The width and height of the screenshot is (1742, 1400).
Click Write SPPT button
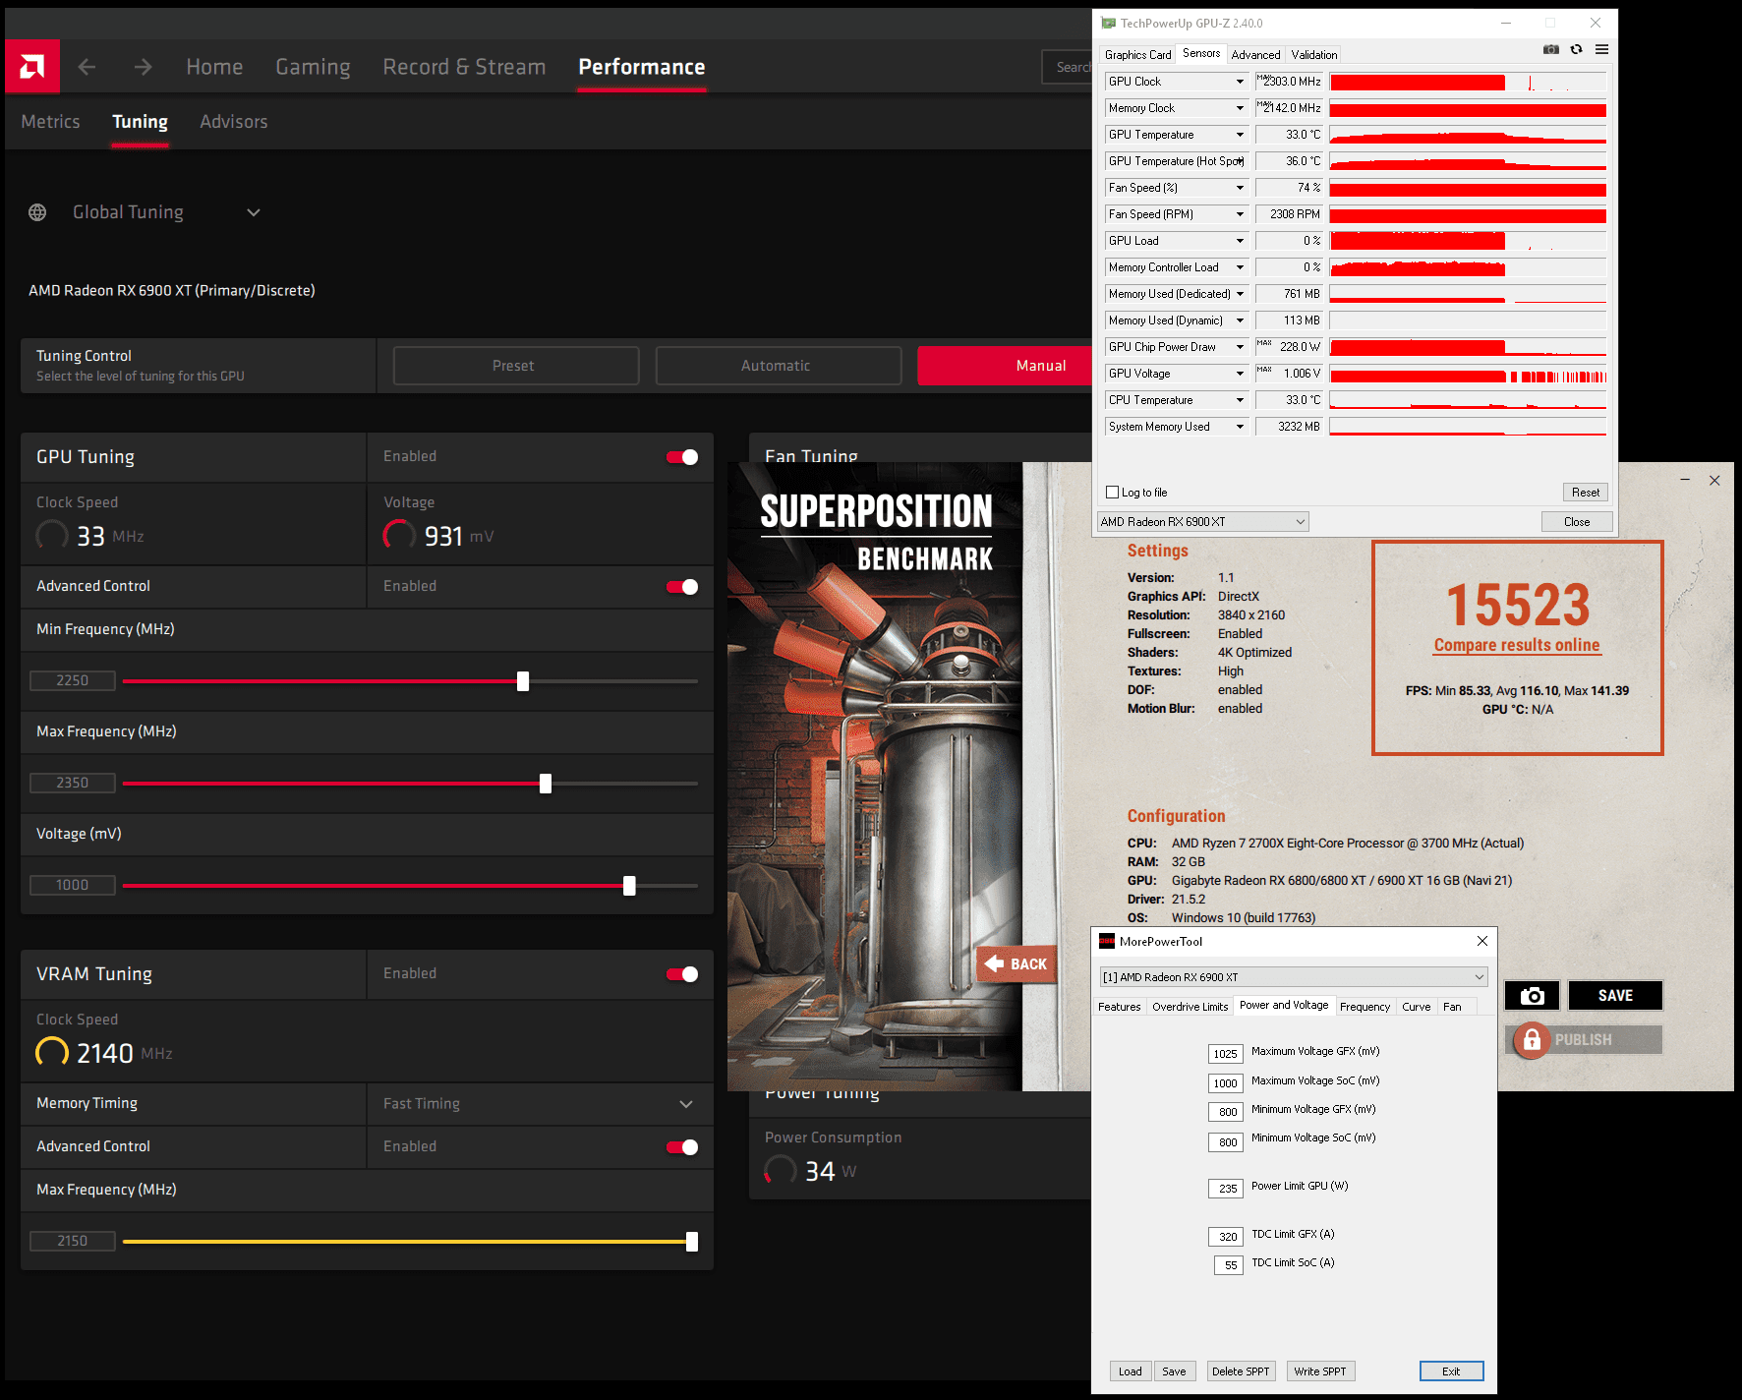[x=1320, y=1371]
